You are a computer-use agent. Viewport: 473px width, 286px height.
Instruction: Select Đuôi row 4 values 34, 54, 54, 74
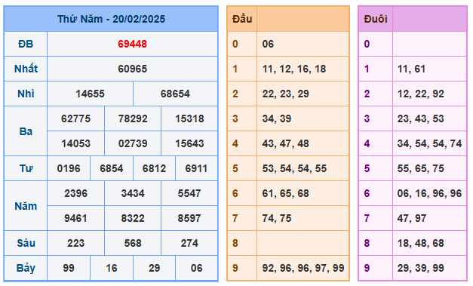point(429,143)
